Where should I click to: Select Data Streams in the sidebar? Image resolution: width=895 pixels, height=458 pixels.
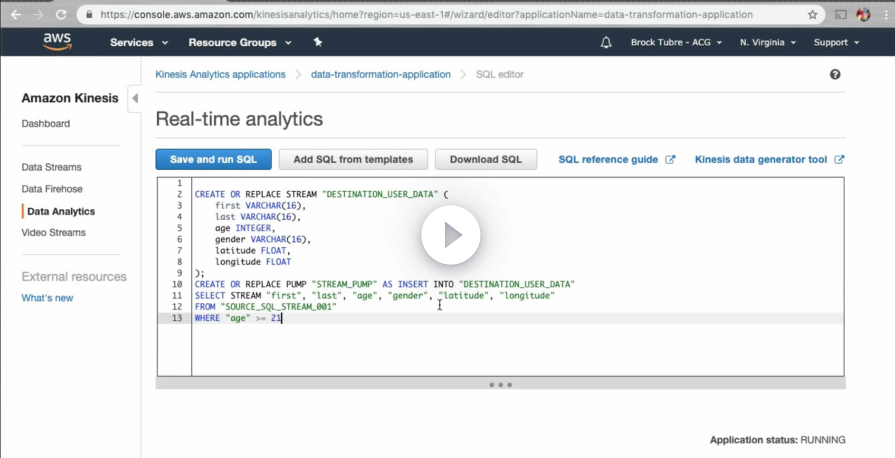[51, 167]
